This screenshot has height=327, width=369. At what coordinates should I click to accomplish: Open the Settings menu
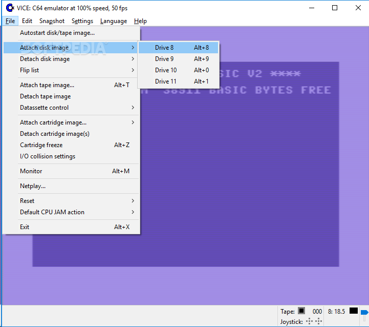tap(82, 21)
